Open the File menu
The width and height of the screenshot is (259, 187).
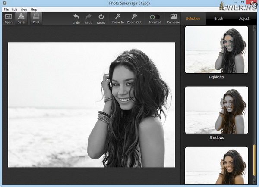[x=6, y=9]
